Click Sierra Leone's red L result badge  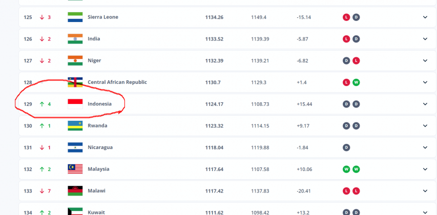pos(346,17)
